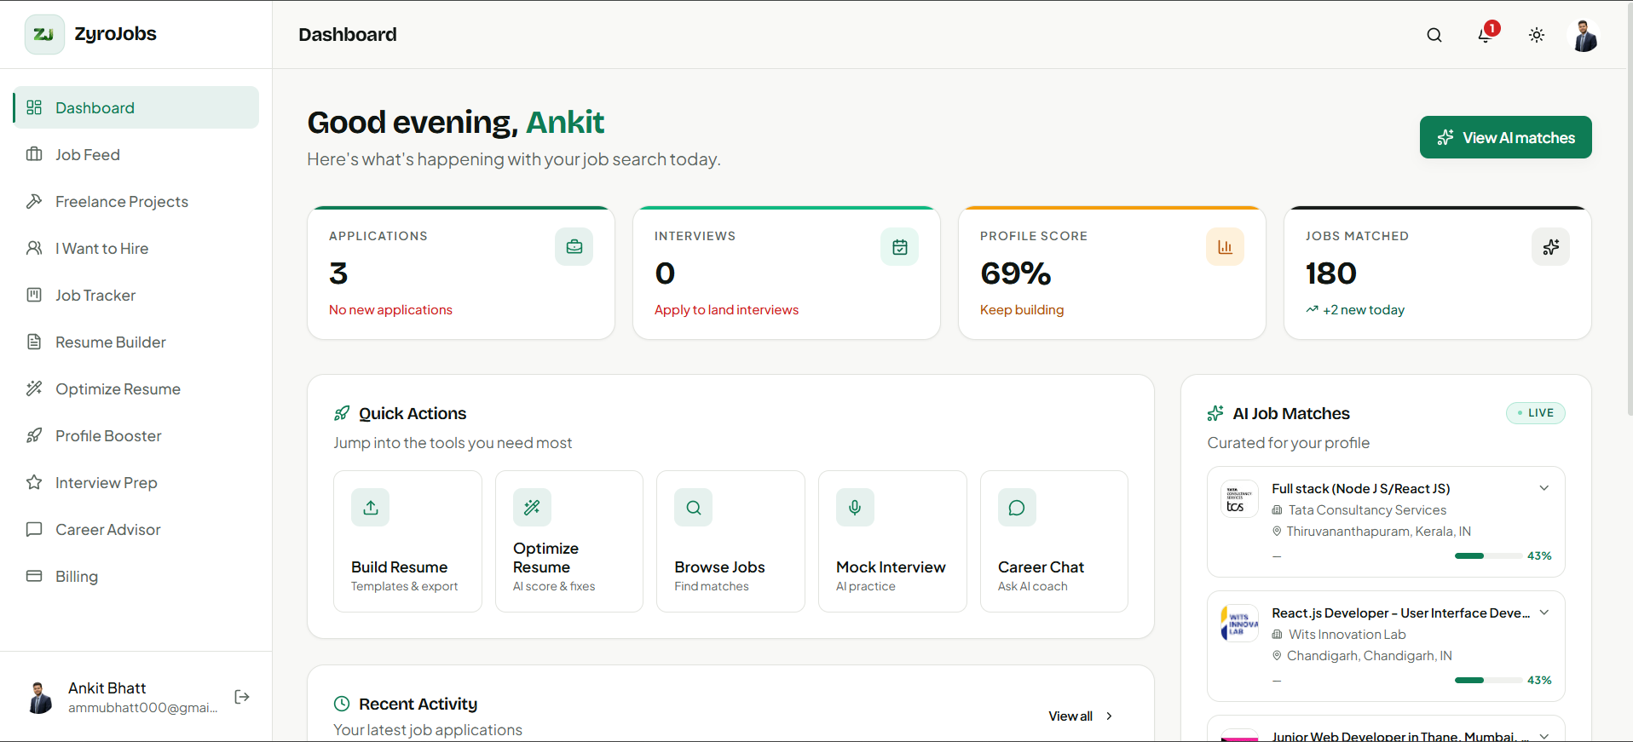The width and height of the screenshot is (1633, 742).
Task: Open notifications bell icon
Action: pyautogui.click(x=1486, y=35)
